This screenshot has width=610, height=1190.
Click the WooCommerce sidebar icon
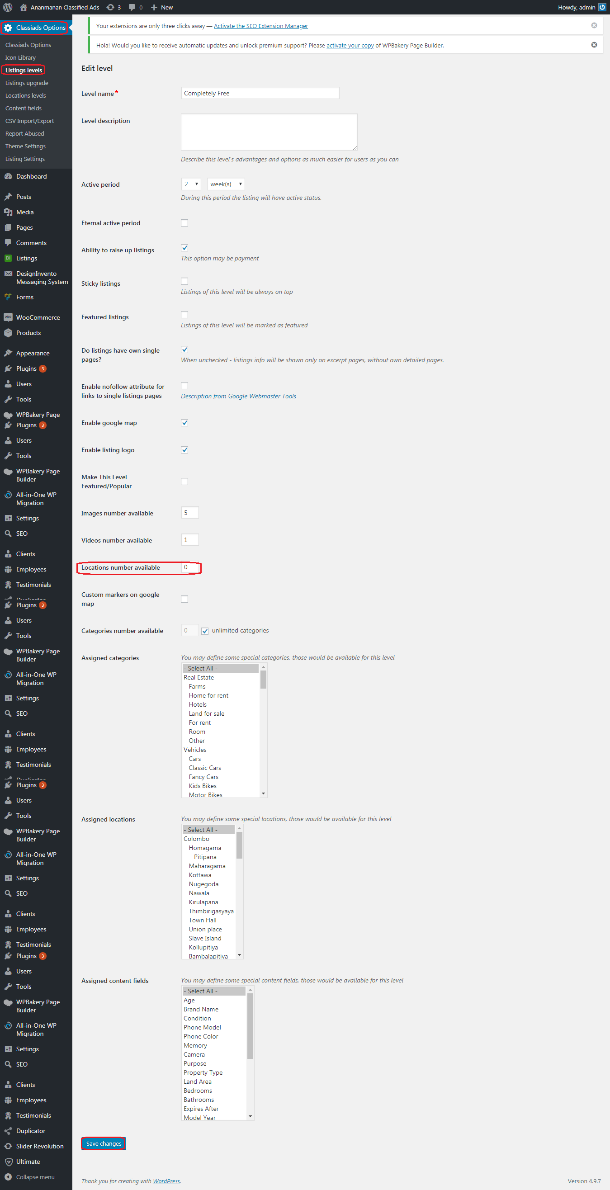[x=8, y=317]
